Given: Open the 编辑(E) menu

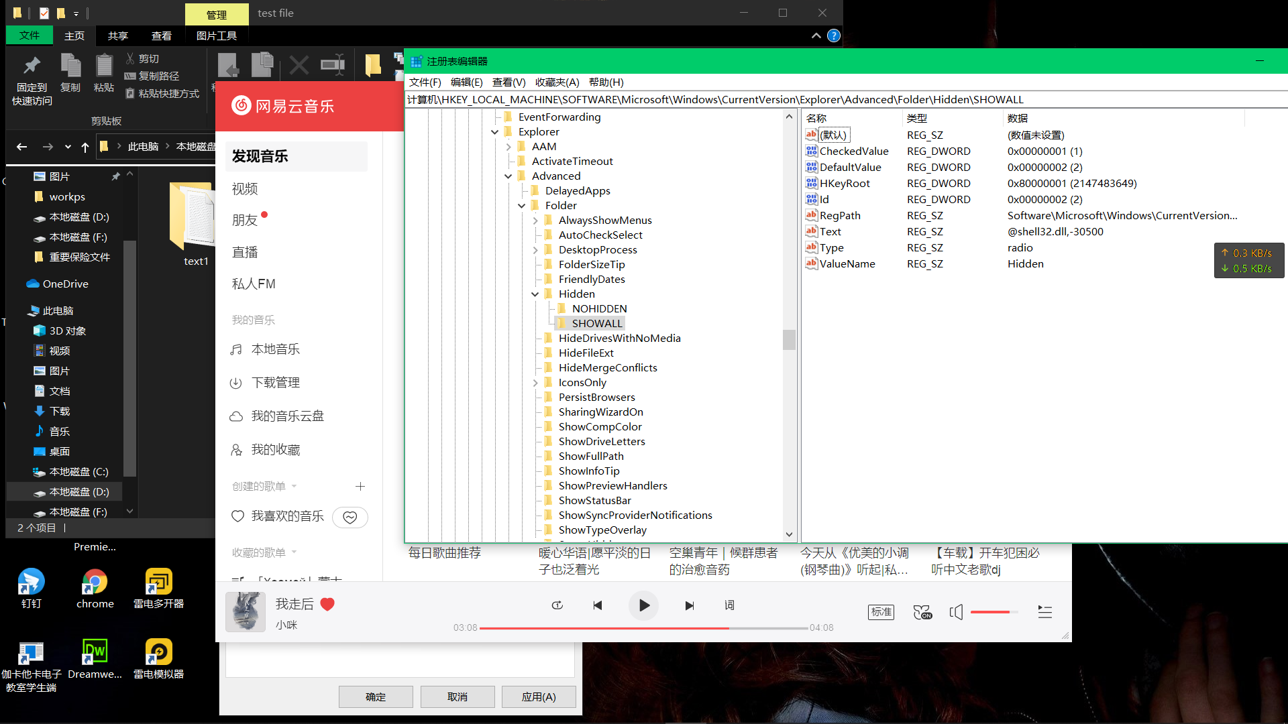Looking at the screenshot, I should click(466, 82).
